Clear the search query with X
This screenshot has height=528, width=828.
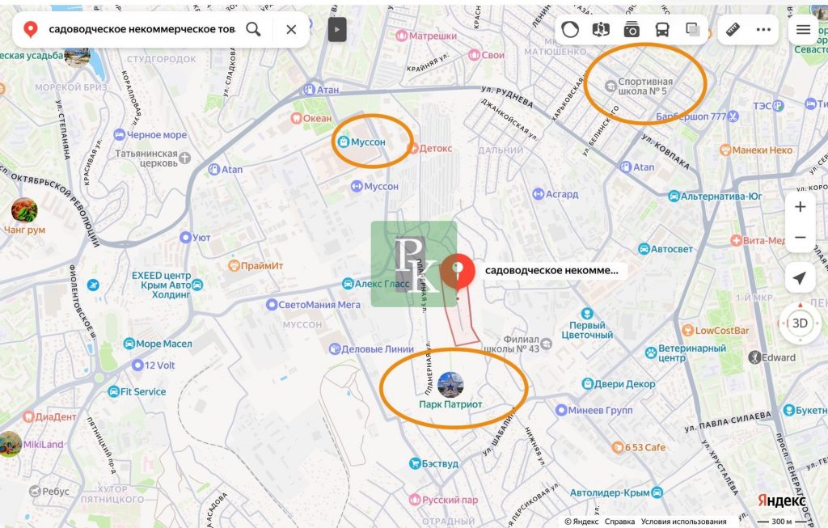291,30
